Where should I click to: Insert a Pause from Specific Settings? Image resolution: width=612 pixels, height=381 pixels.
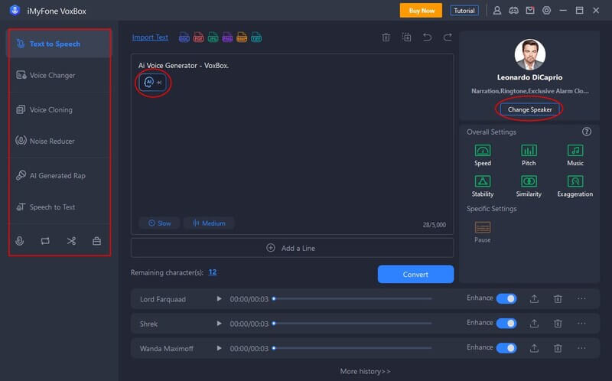click(x=483, y=232)
